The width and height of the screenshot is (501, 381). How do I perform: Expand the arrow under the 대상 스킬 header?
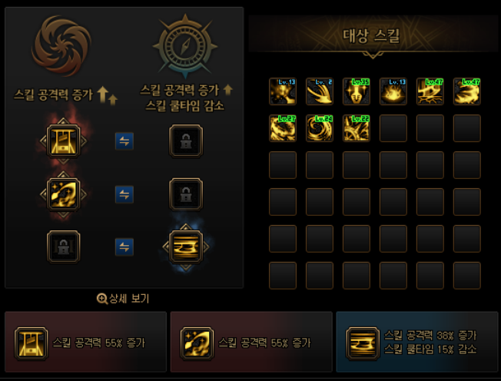coord(373,55)
